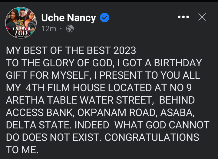Viewport: 218px width, 159px height.
Task: Click the word "ASABA" in the post
Action: pyautogui.click(x=177, y=112)
